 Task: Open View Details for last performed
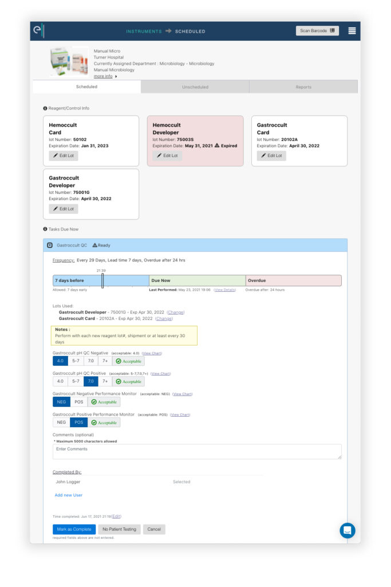(x=224, y=289)
